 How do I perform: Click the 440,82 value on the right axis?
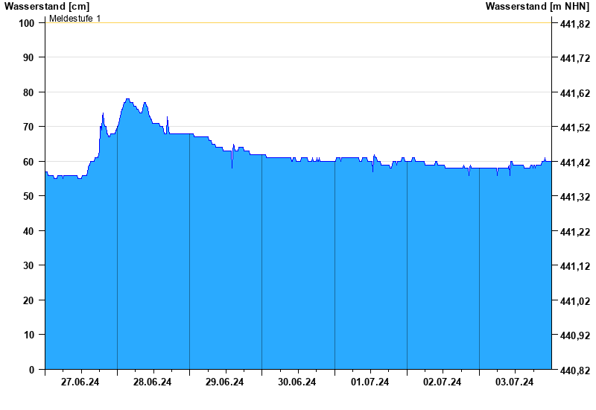pos(574,370)
